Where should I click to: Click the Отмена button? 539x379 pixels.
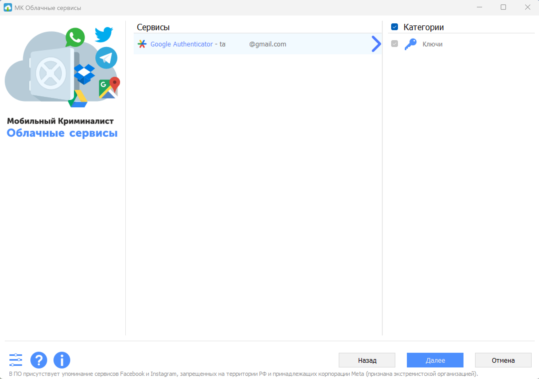(503, 360)
